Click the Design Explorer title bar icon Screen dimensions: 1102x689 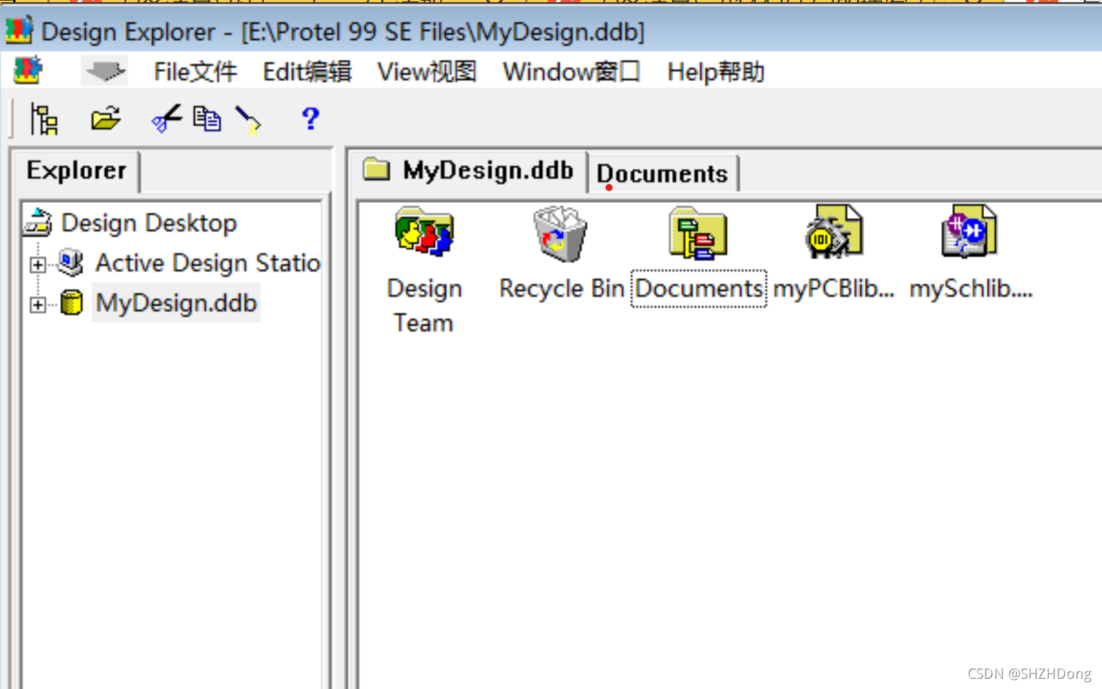coord(19,31)
